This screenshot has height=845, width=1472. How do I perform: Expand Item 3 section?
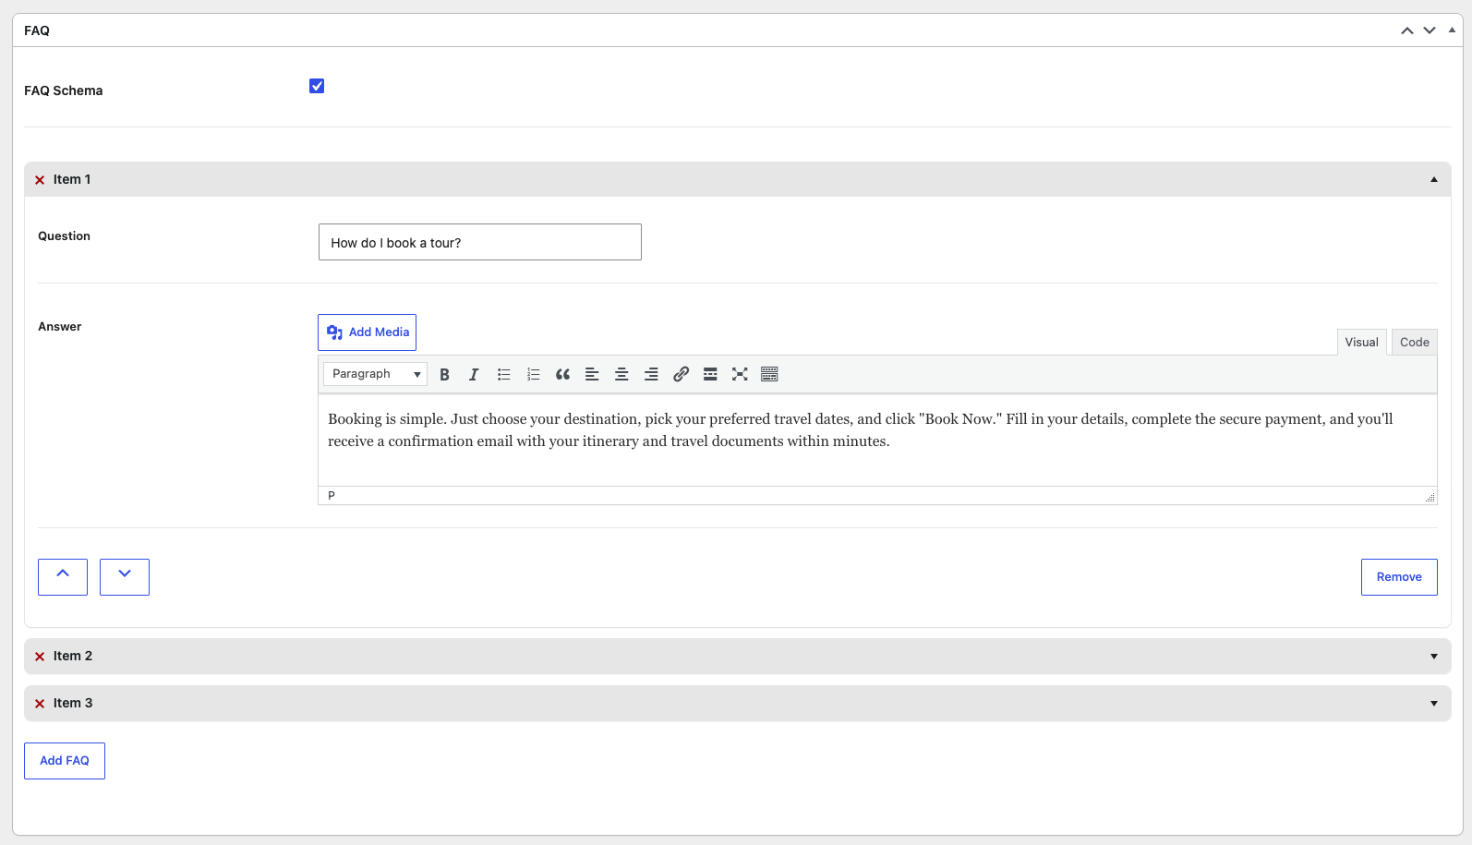(1434, 703)
